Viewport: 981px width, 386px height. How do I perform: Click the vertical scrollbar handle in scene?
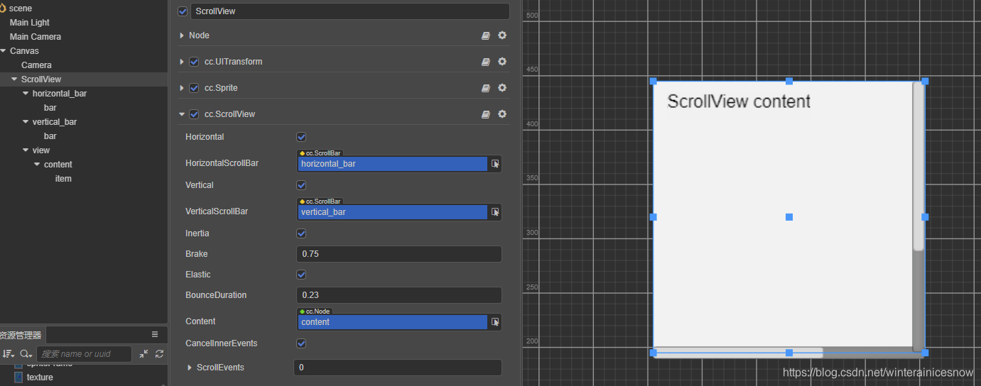pos(918,167)
